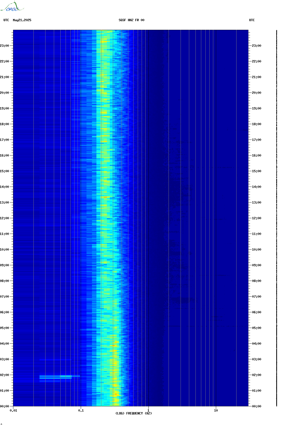Viewport: 288px width, 427px height.
Task: Click the left 18:00 time label
Action: (x=4, y=124)
